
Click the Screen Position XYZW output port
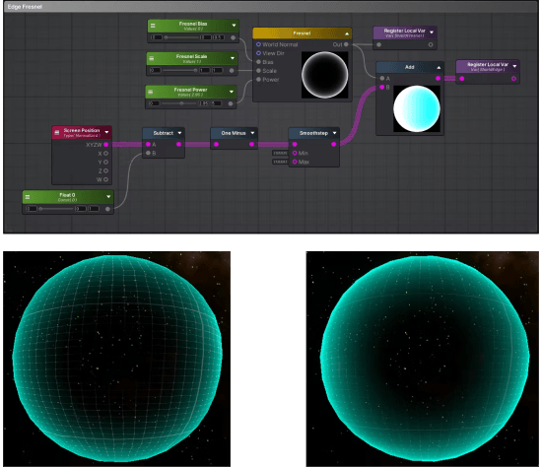click(x=105, y=145)
